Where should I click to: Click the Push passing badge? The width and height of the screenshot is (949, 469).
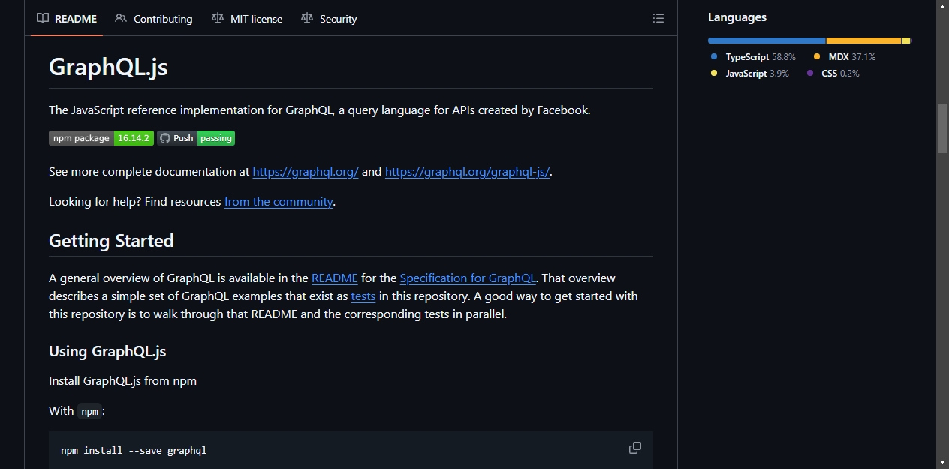pyautogui.click(x=196, y=138)
